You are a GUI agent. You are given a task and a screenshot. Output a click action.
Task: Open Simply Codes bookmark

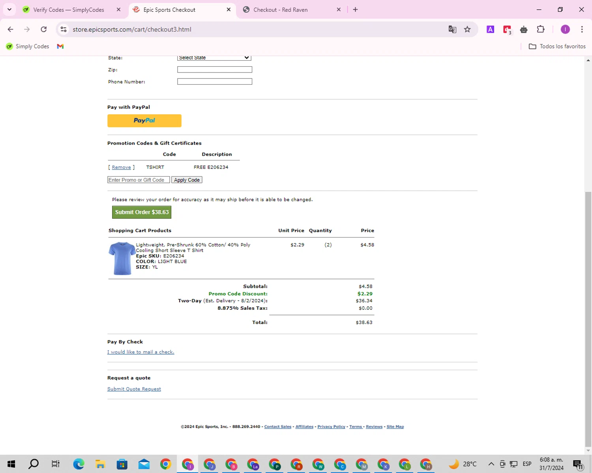tap(28, 47)
